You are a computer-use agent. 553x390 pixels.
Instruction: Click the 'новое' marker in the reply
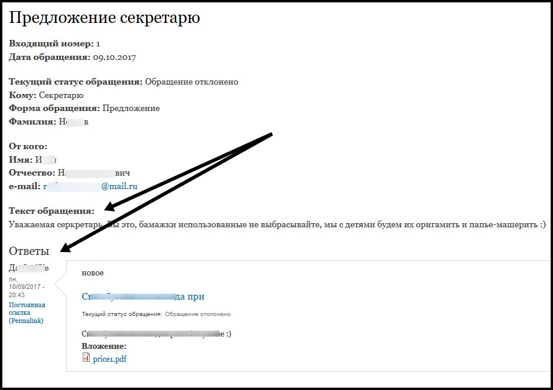point(93,273)
